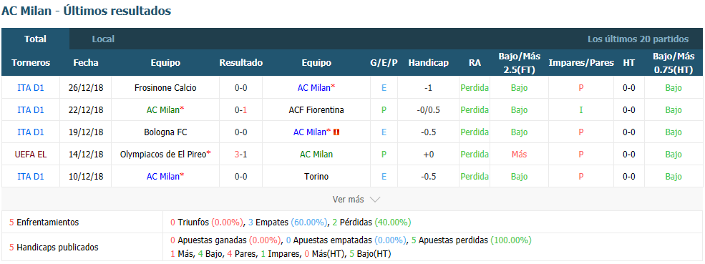The image size is (705, 264).
Task: Open Los últimos 20 partidos selector
Action: pos(638,39)
